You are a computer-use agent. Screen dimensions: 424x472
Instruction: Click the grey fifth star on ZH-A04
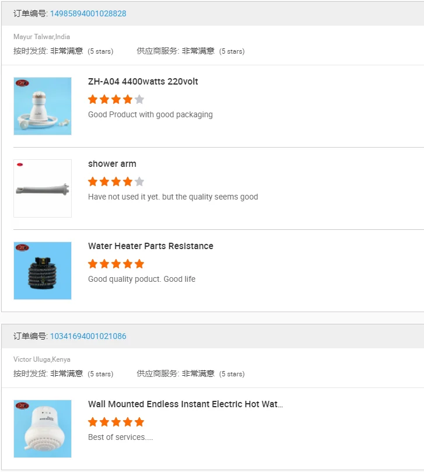[139, 99]
